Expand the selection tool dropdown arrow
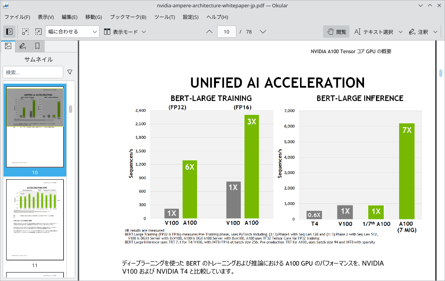This screenshot has height=281, width=445. [x=400, y=32]
